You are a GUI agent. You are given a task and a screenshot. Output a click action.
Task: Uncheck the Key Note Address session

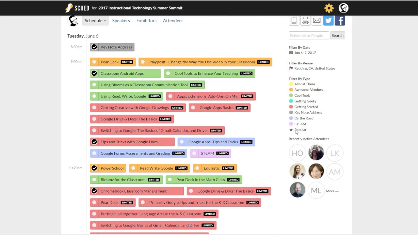pos(94,47)
